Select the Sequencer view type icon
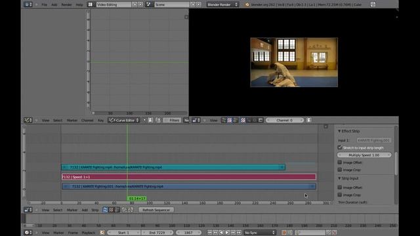 pyautogui.click(x=105, y=210)
